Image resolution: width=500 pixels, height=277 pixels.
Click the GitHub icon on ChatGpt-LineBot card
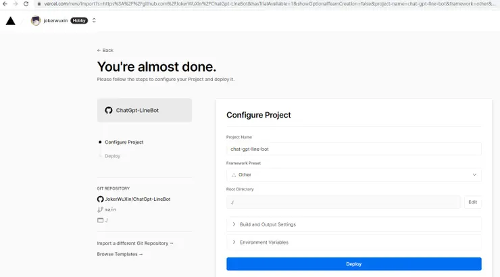coord(108,110)
